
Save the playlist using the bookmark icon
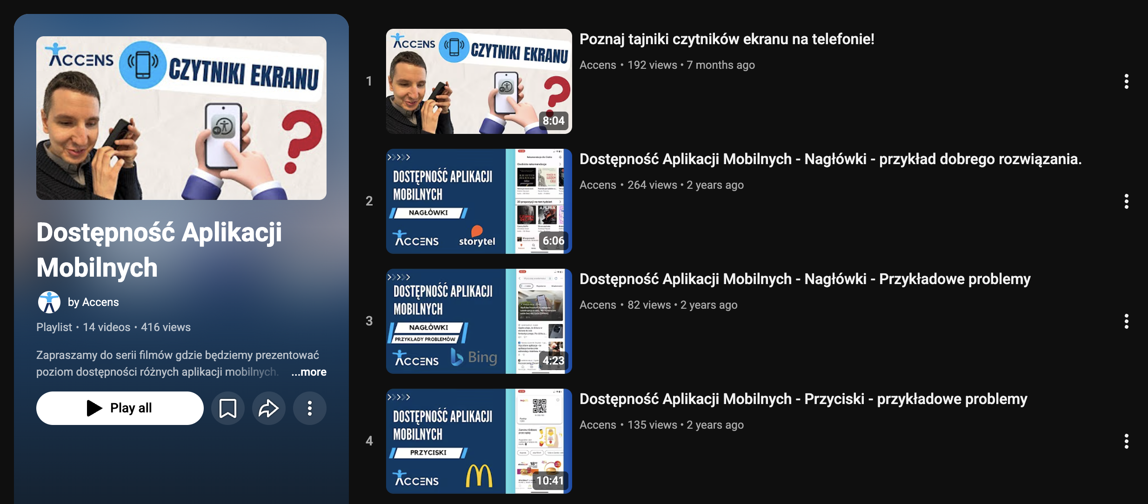tap(228, 408)
